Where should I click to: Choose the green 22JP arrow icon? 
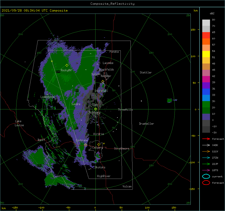click(x=206, y=164)
